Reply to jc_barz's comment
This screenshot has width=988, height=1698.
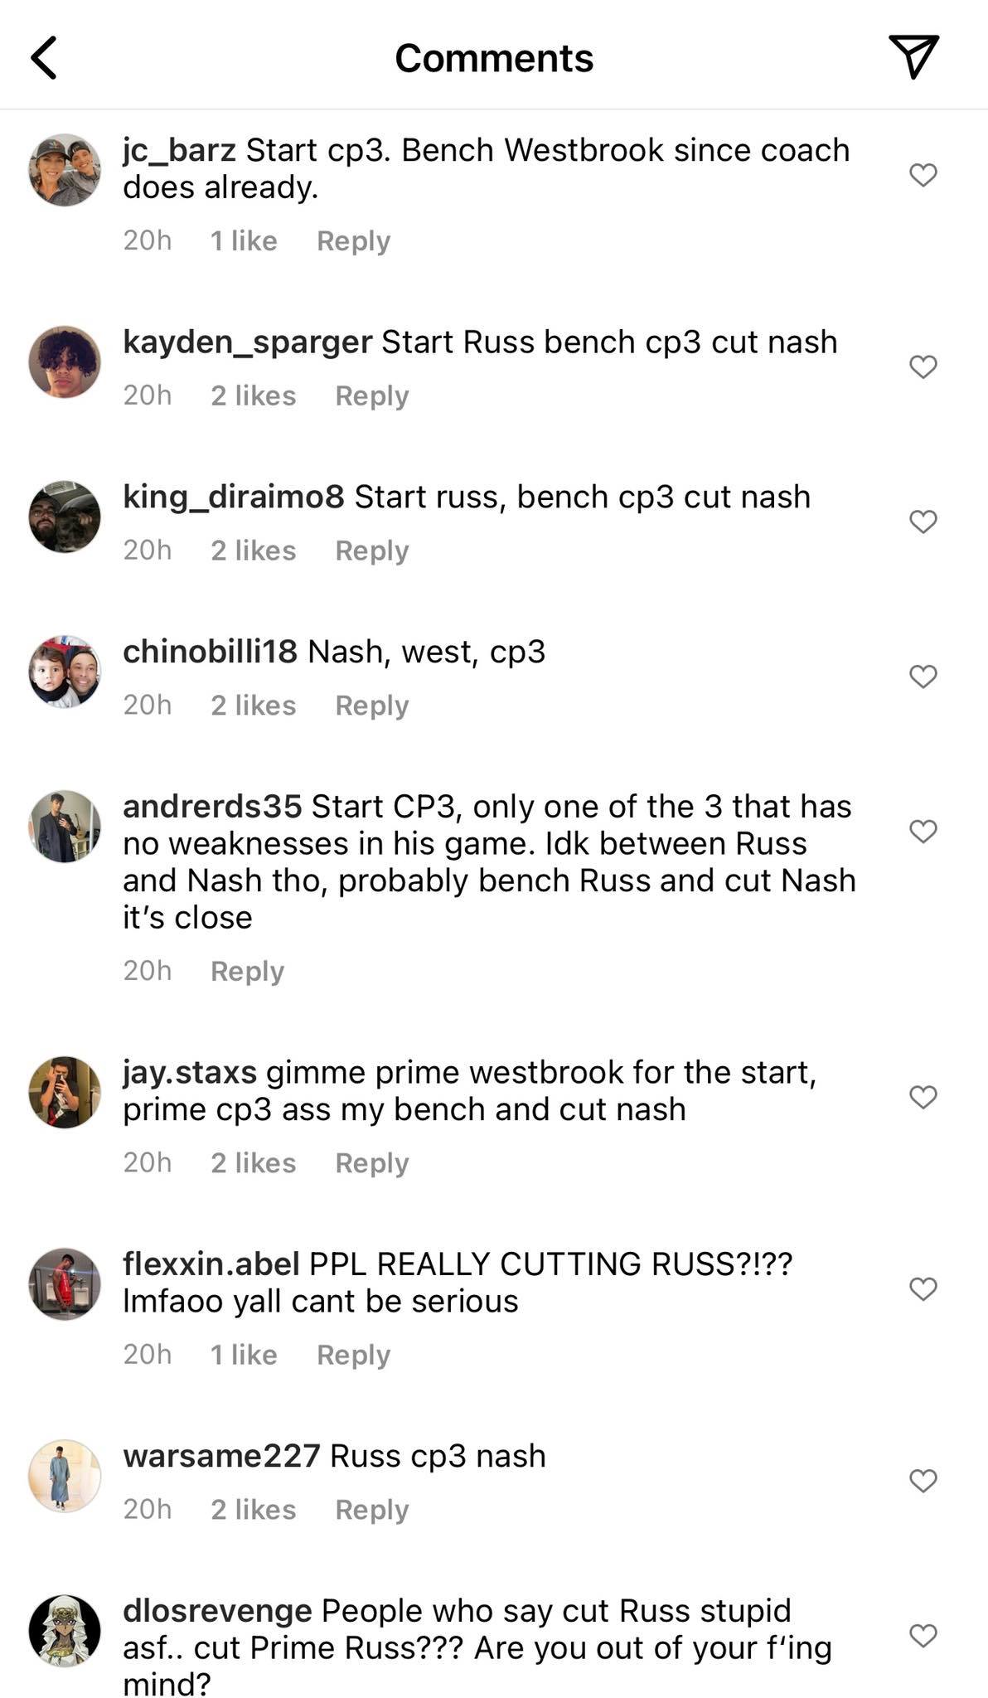click(353, 240)
